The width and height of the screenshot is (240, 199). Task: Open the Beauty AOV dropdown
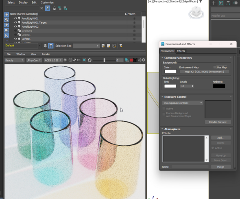(14, 60)
